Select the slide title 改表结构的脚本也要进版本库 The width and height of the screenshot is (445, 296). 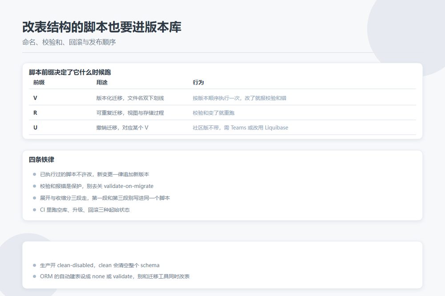click(x=101, y=27)
